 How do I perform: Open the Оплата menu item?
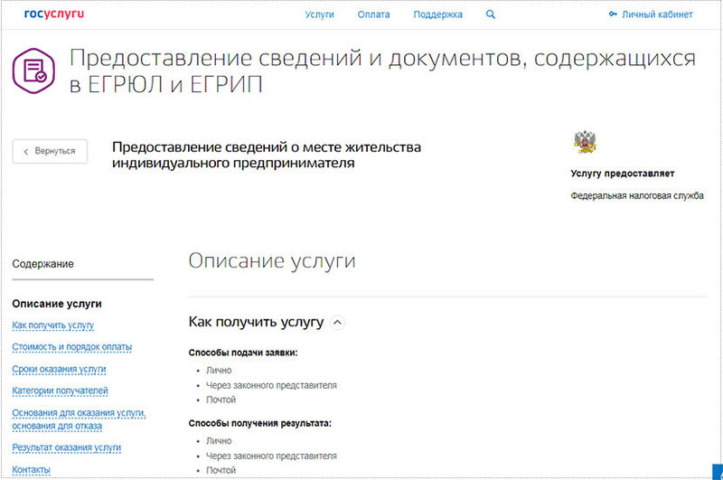coord(373,14)
